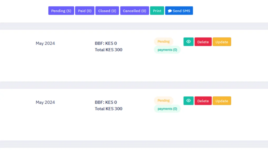This screenshot has height=150, width=268.
Task: View the first May 2024 invoice with eye icon
Action: point(188,42)
